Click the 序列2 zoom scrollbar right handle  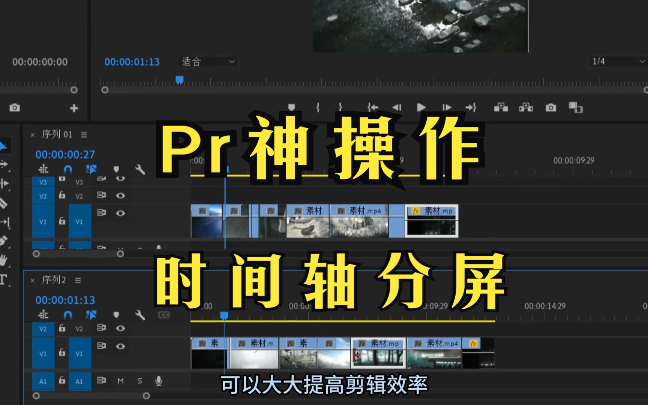[146, 396]
